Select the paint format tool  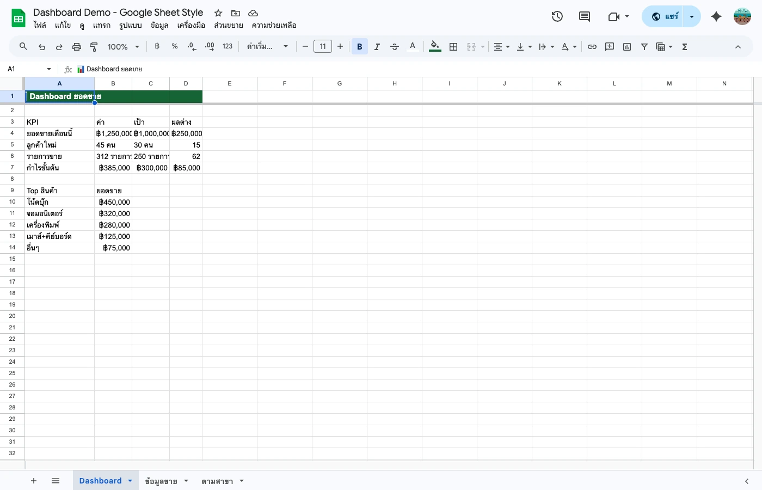pyautogui.click(x=94, y=46)
